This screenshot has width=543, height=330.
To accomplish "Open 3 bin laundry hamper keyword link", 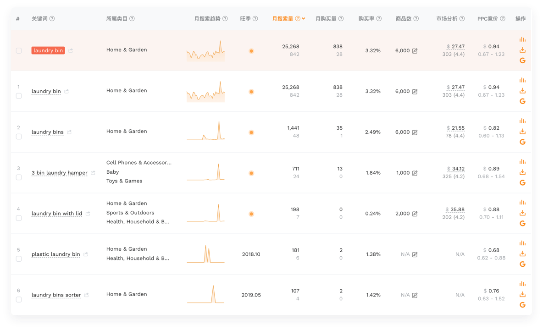I will [60, 173].
